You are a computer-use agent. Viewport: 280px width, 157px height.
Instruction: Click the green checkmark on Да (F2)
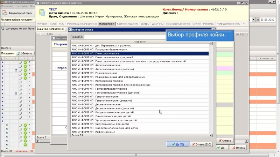pyautogui.click(x=173, y=144)
